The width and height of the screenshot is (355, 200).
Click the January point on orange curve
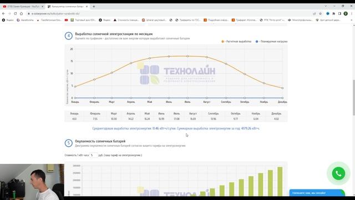tap(75, 87)
